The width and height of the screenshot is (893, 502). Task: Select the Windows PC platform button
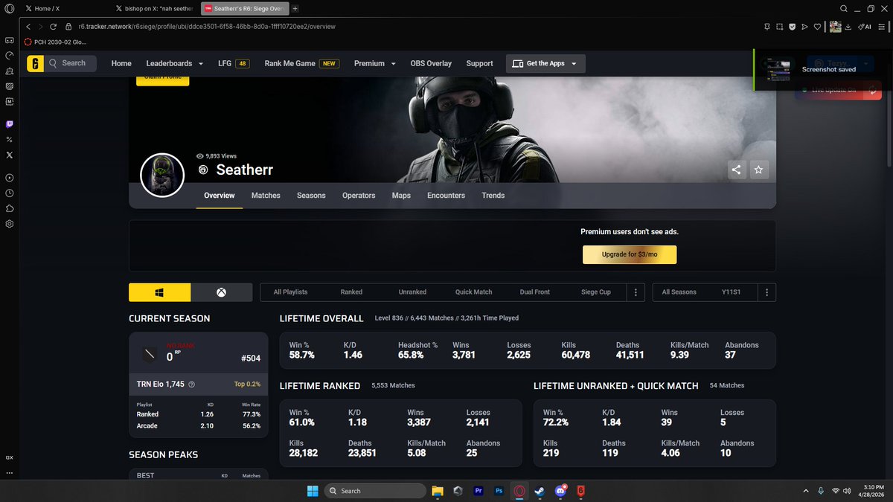(159, 292)
